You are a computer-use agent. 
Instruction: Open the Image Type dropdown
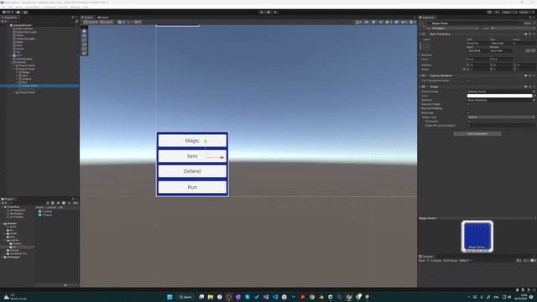[x=501, y=117]
